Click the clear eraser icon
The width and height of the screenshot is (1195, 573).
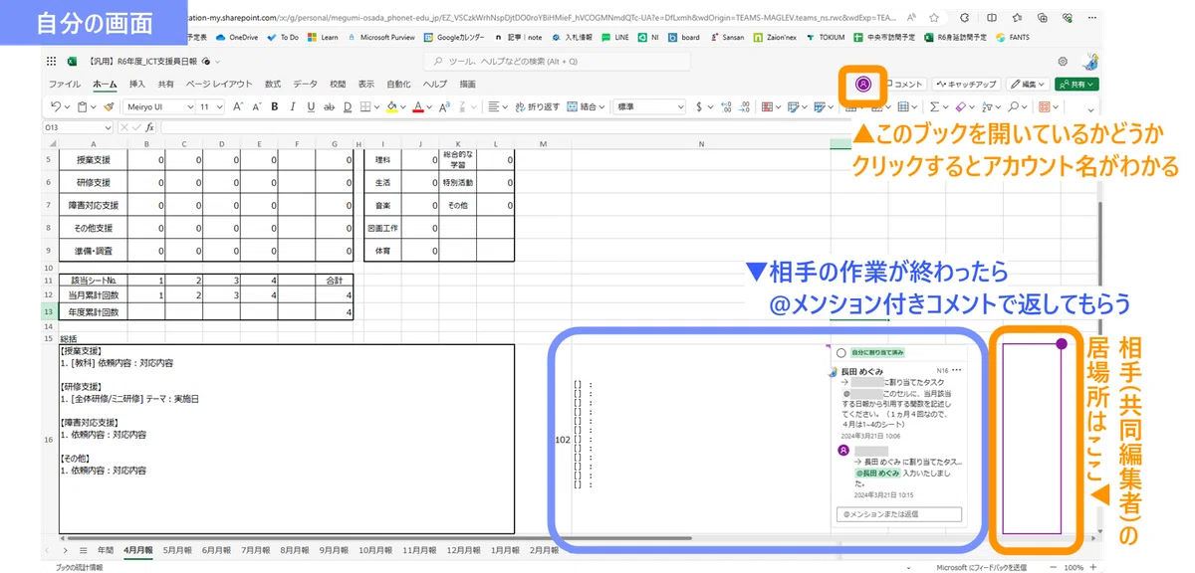click(961, 106)
